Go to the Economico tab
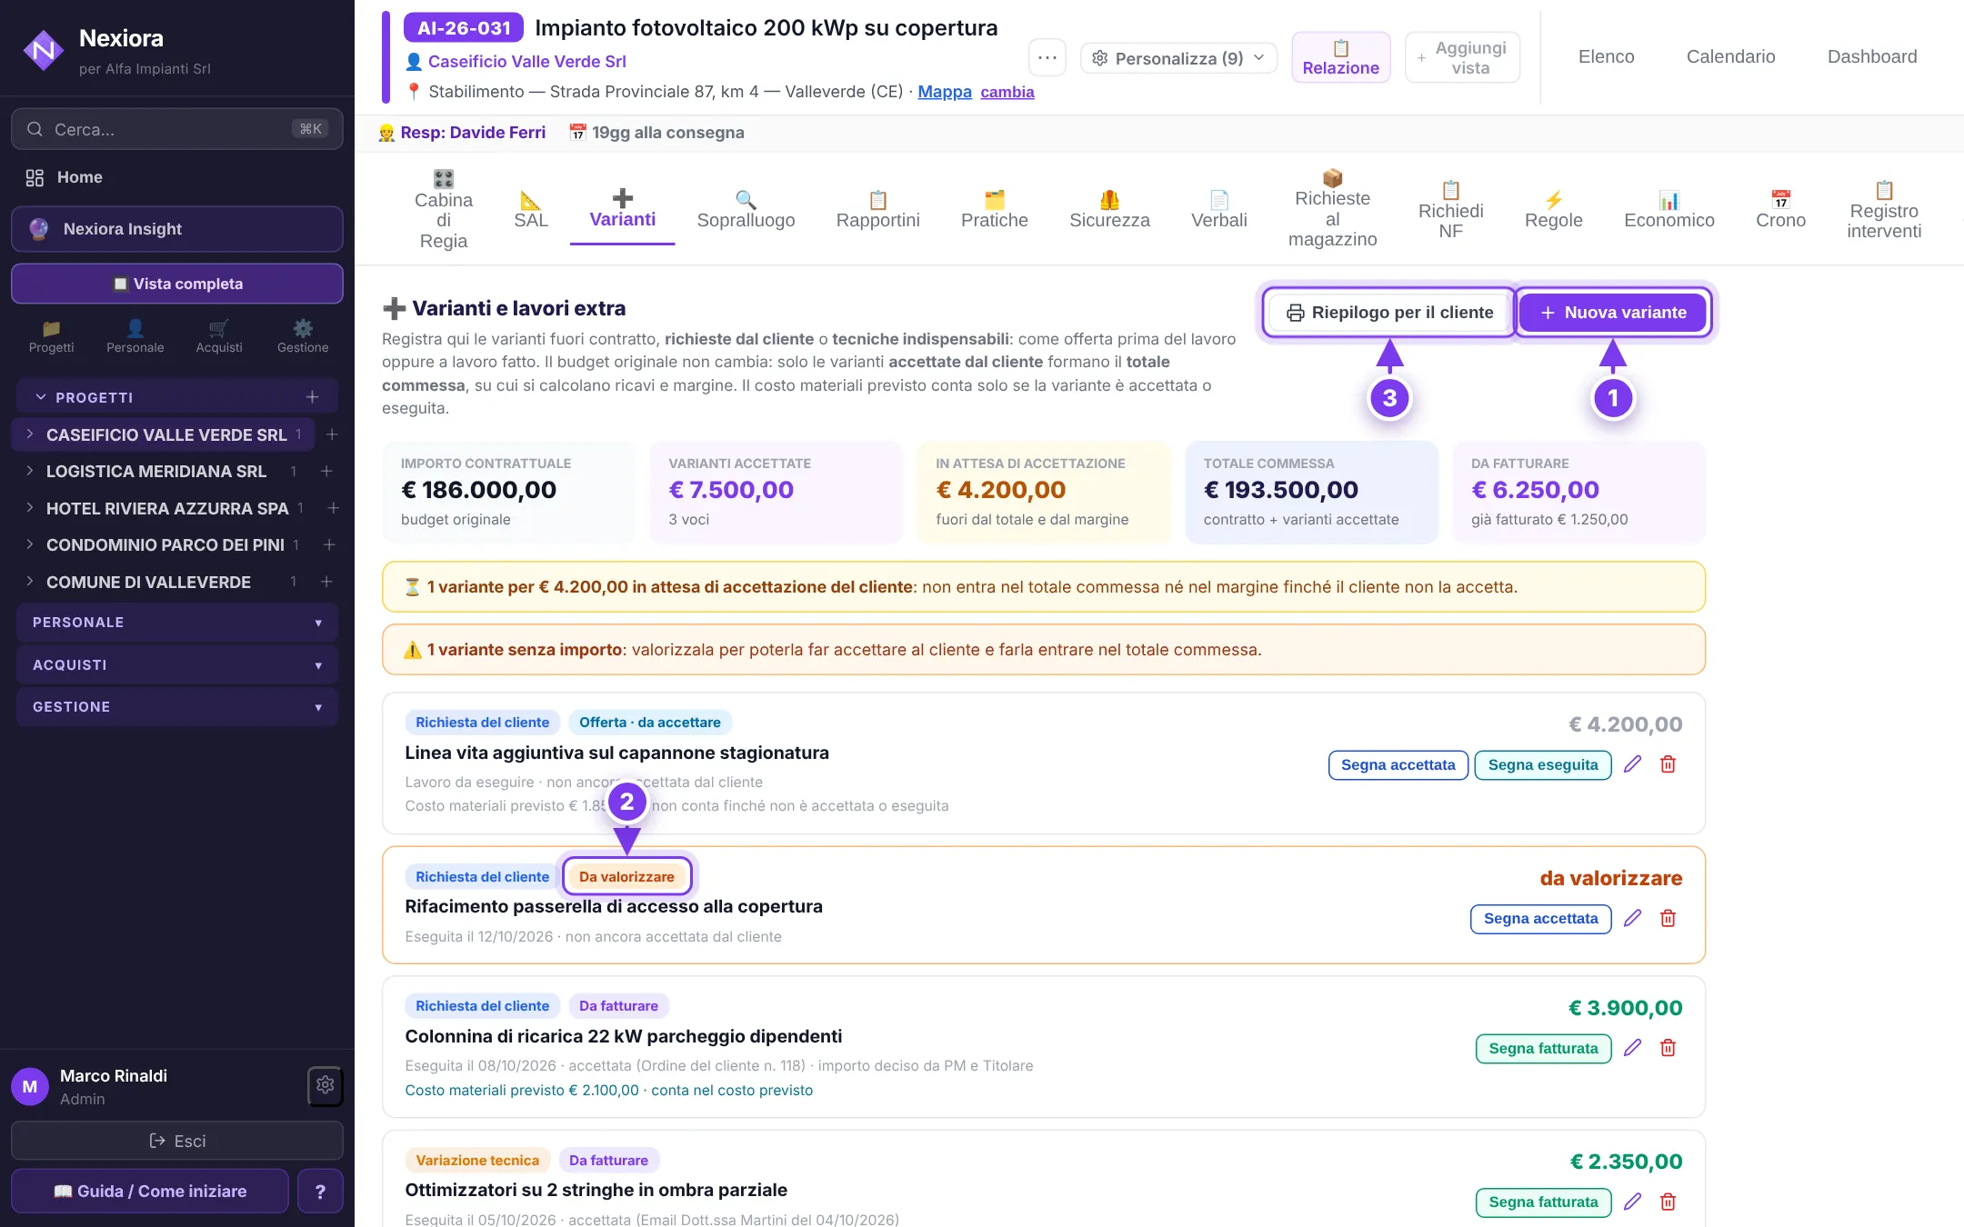Image resolution: width=1964 pixels, height=1227 pixels. coord(1669,210)
